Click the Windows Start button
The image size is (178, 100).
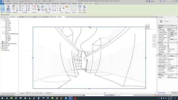click(x=2, y=98)
